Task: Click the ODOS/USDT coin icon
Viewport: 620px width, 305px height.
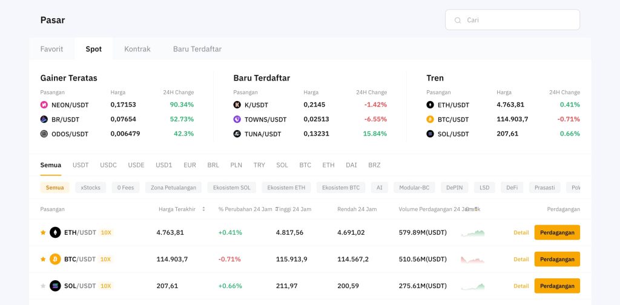Action: 44,134
